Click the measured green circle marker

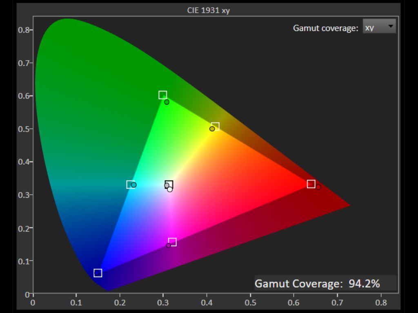coord(167,102)
